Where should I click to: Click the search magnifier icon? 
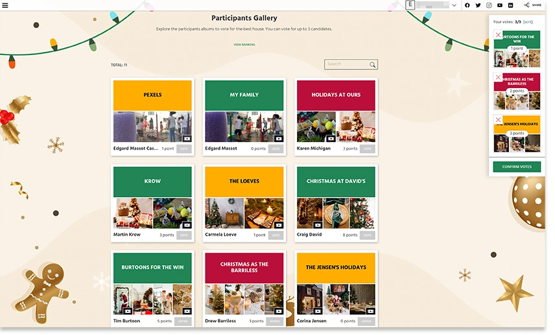(x=372, y=64)
